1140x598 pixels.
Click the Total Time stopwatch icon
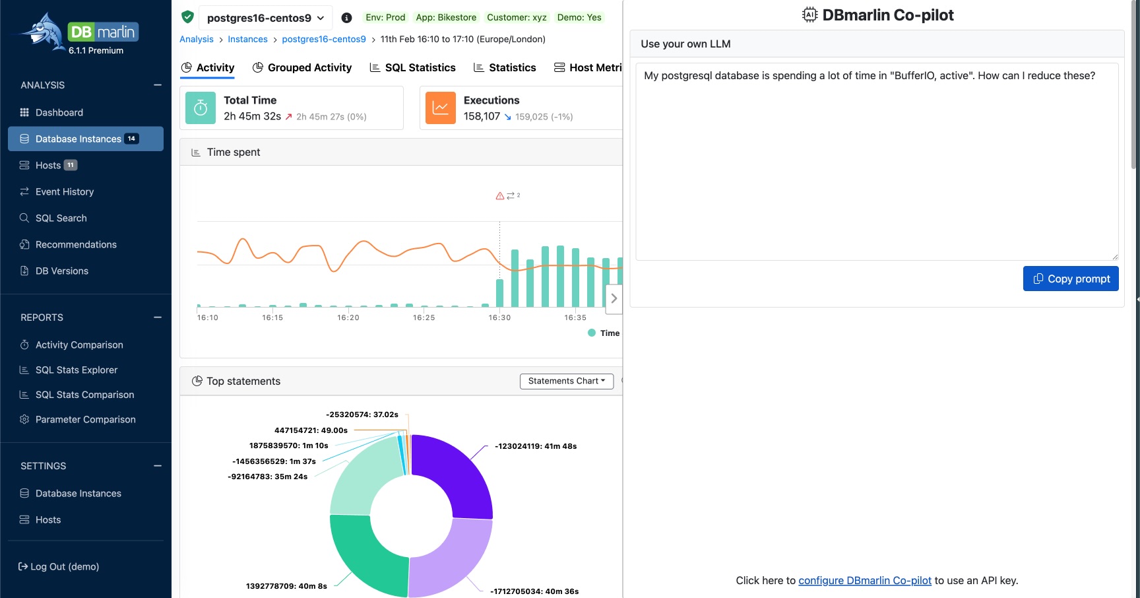201,108
